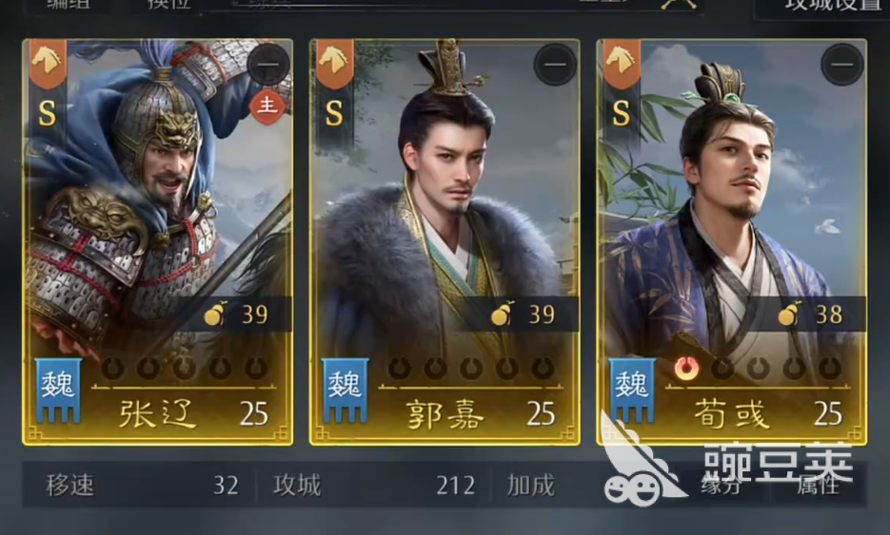Tap the gourd cost 39 on Zhang Liao's card
890x535 pixels.
(x=236, y=314)
